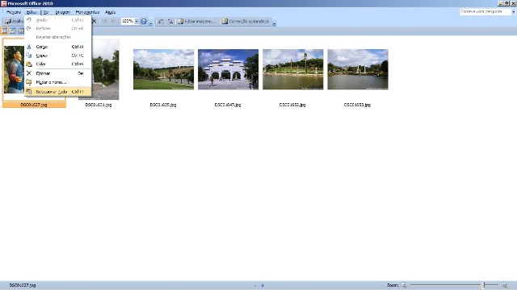Choose Mudar o nome in Editar menu
Image resolution: width=517 pixels, height=290 pixels.
[x=57, y=82]
